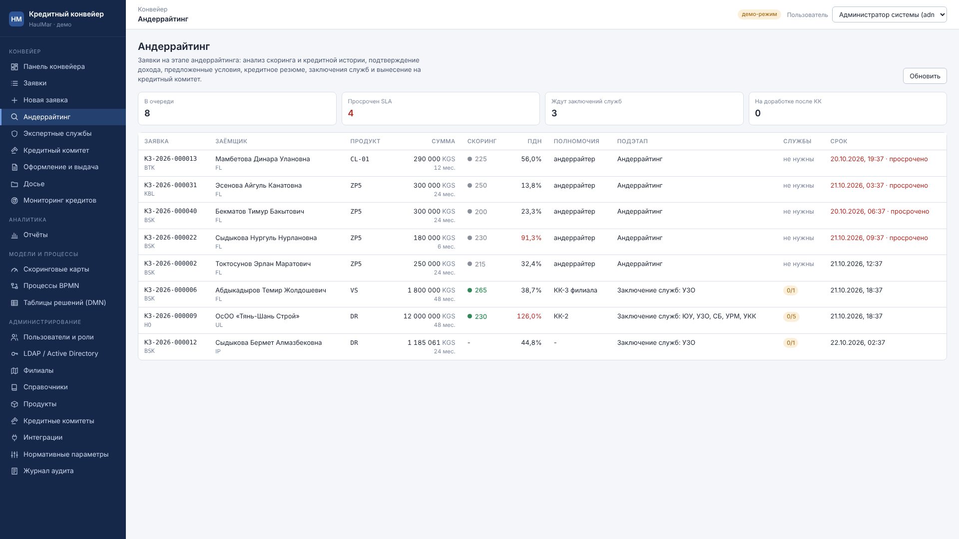Click the 0/5 services badge
Screen dimensions: 959x539
[791, 316]
